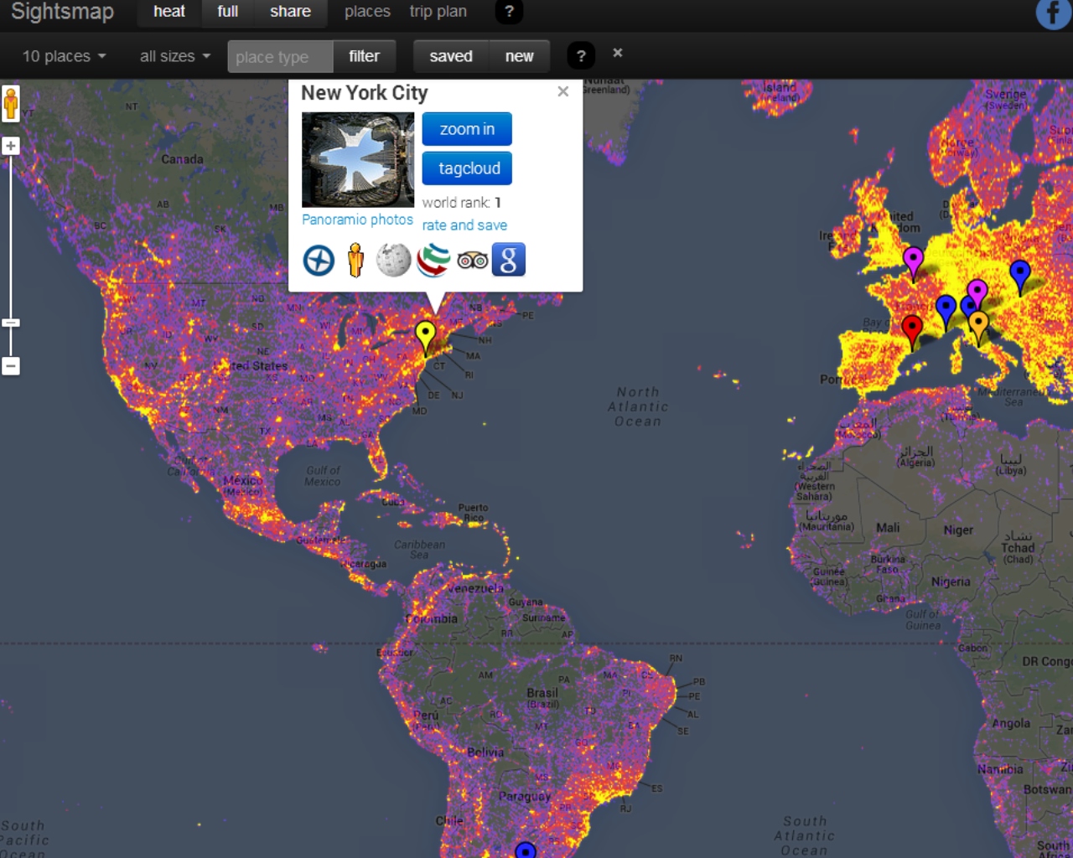The image size is (1073, 858).
Task: Zoom the map out with the minus button
Action: coord(11,366)
